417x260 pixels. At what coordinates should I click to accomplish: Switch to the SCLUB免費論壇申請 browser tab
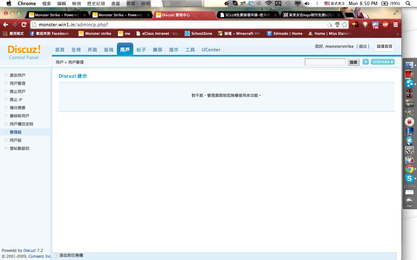(248, 15)
